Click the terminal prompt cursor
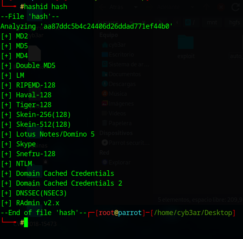This screenshot has height=239, width=243. click(x=26, y=223)
